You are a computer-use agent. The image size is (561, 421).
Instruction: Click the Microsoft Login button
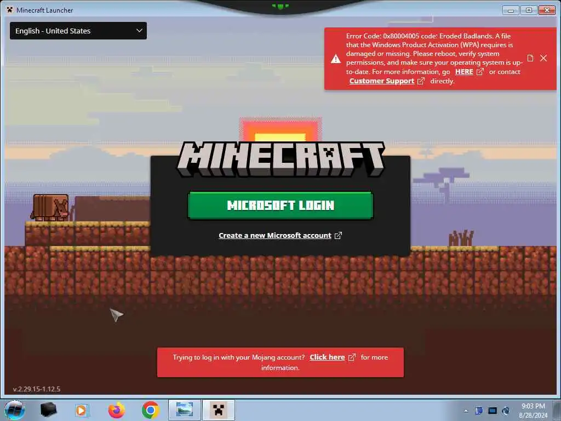coord(280,205)
